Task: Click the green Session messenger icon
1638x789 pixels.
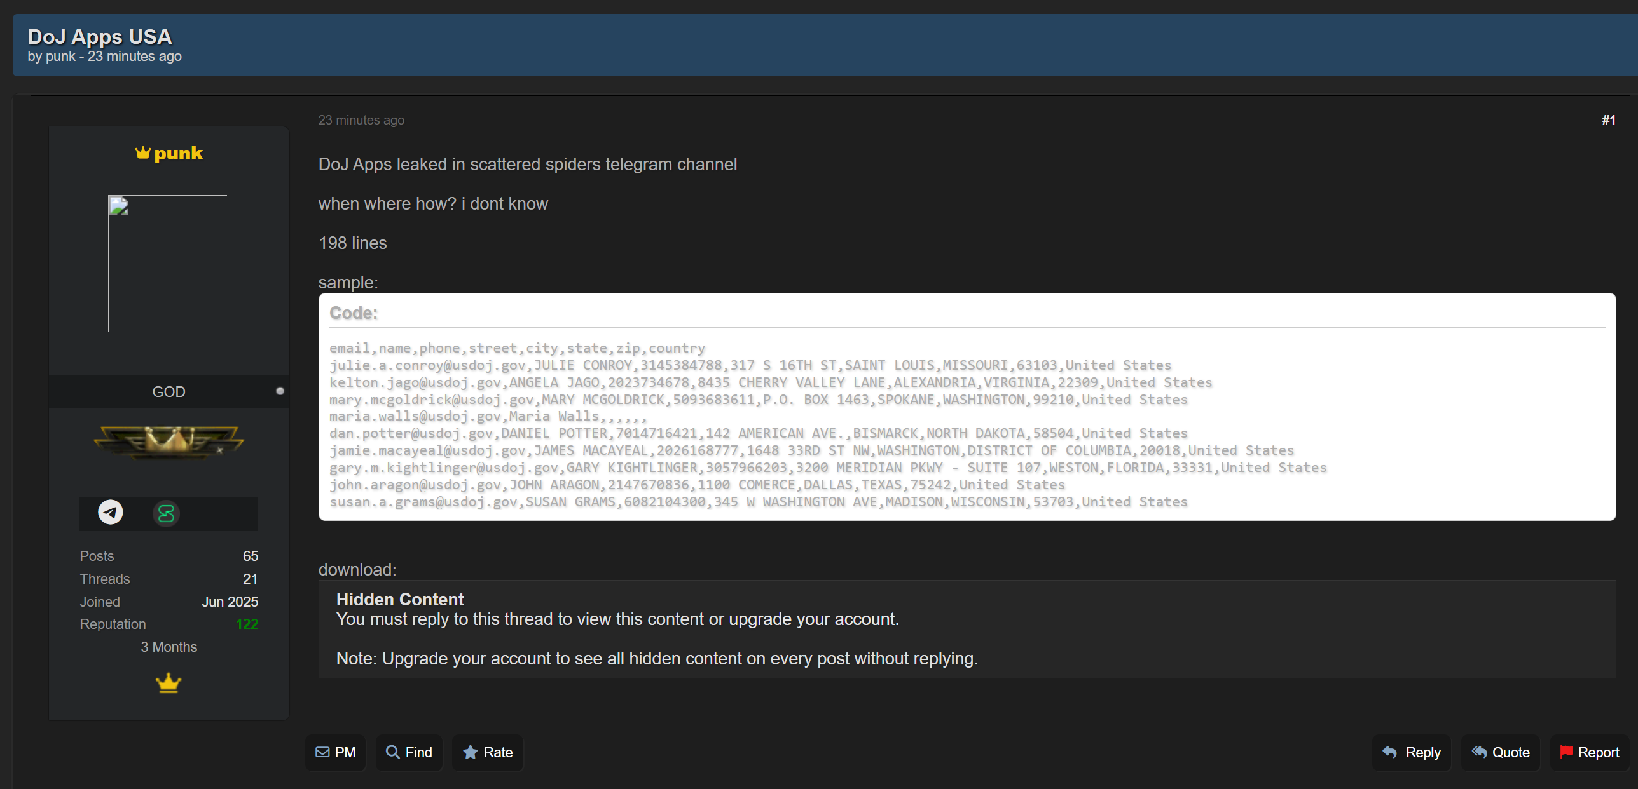Action: 166,513
